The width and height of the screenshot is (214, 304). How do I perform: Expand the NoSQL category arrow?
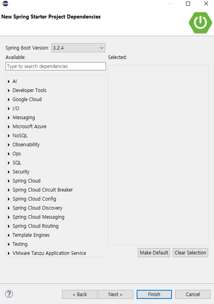tap(9, 136)
